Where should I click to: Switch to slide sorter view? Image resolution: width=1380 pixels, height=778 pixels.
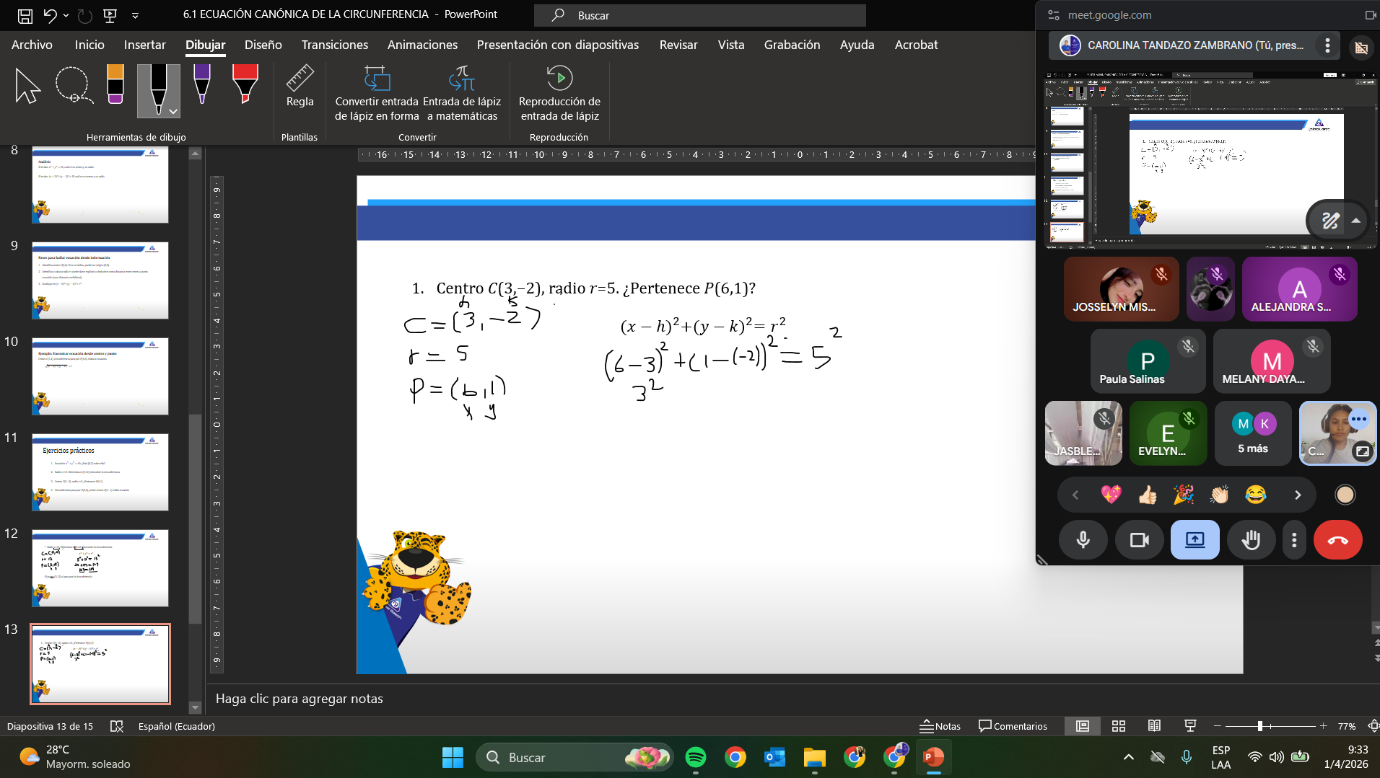point(1119,726)
